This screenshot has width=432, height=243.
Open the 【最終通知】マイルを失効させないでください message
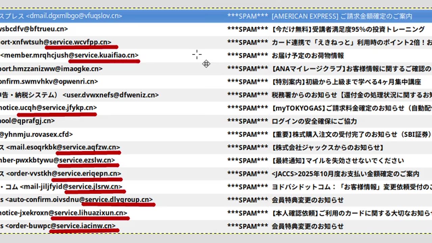(x=338, y=161)
